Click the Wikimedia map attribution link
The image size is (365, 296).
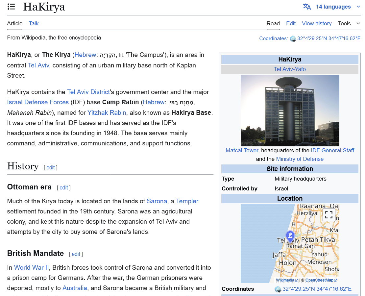287,280
